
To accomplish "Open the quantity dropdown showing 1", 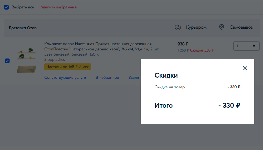I will click(x=246, y=46).
